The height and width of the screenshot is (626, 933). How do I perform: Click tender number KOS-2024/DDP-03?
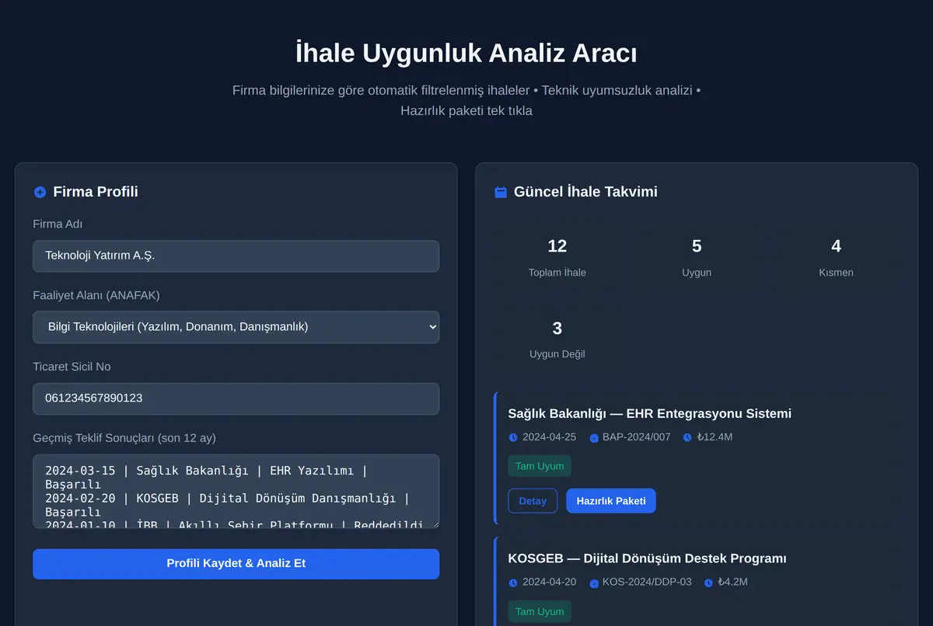click(x=647, y=583)
